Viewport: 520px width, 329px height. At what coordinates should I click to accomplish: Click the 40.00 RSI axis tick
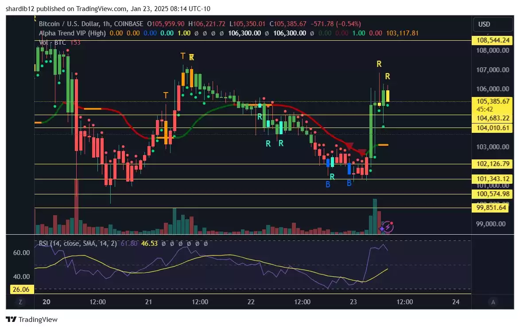(x=22, y=277)
